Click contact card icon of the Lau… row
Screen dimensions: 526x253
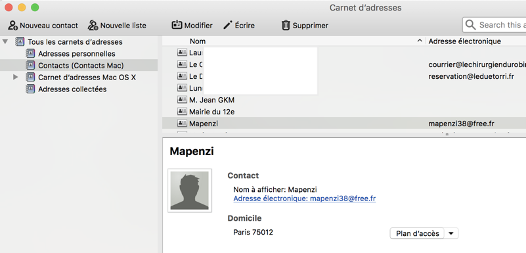182,53
